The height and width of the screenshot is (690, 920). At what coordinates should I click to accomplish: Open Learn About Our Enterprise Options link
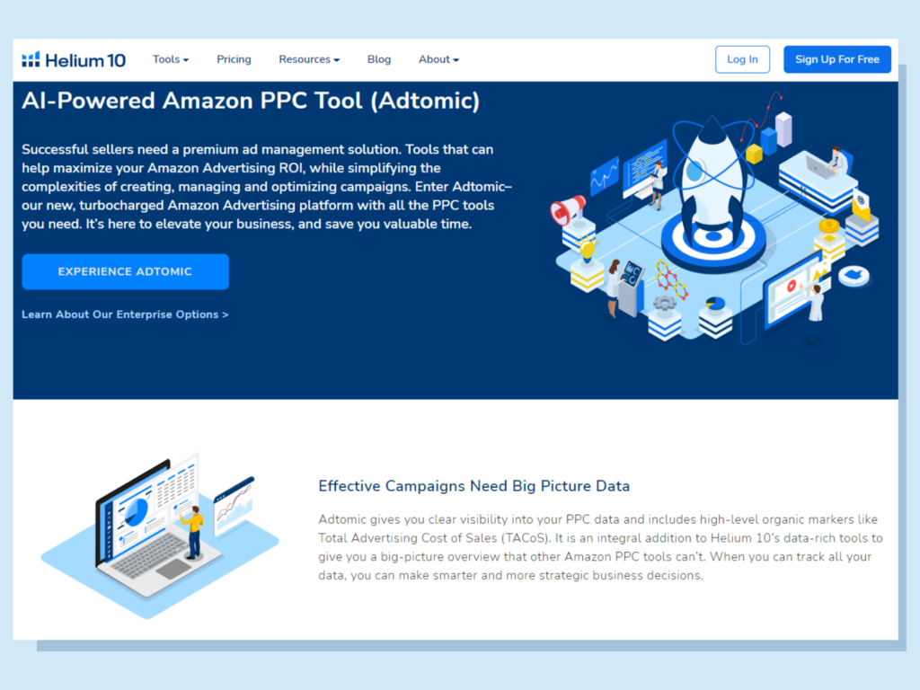click(x=125, y=314)
